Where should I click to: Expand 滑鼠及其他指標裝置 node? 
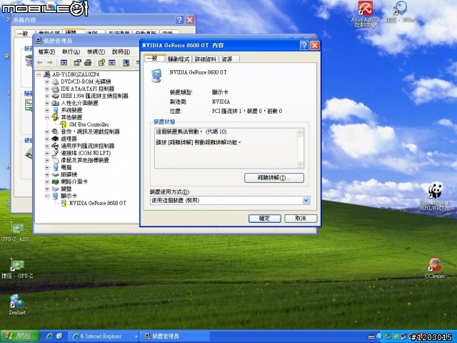point(47,160)
